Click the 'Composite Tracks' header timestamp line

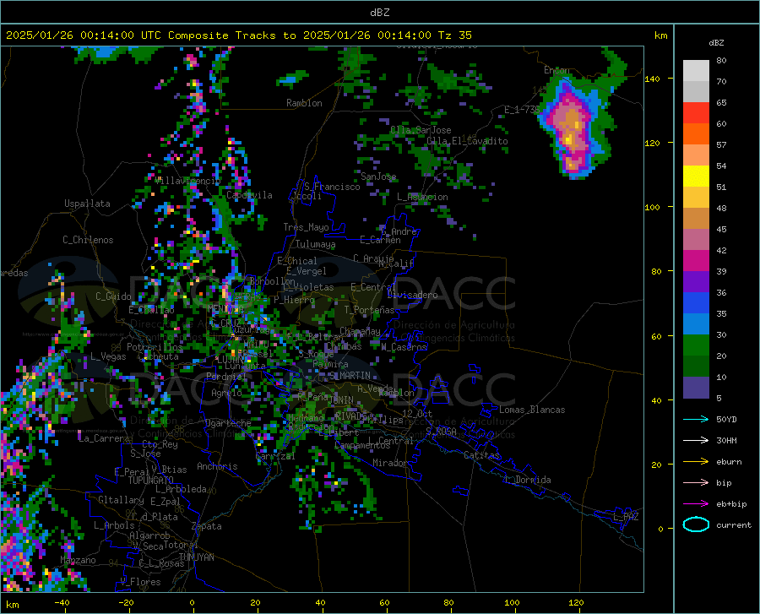tap(238, 35)
